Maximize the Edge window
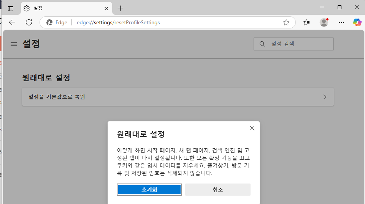The width and height of the screenshot is (365, 204). point(340,7)
